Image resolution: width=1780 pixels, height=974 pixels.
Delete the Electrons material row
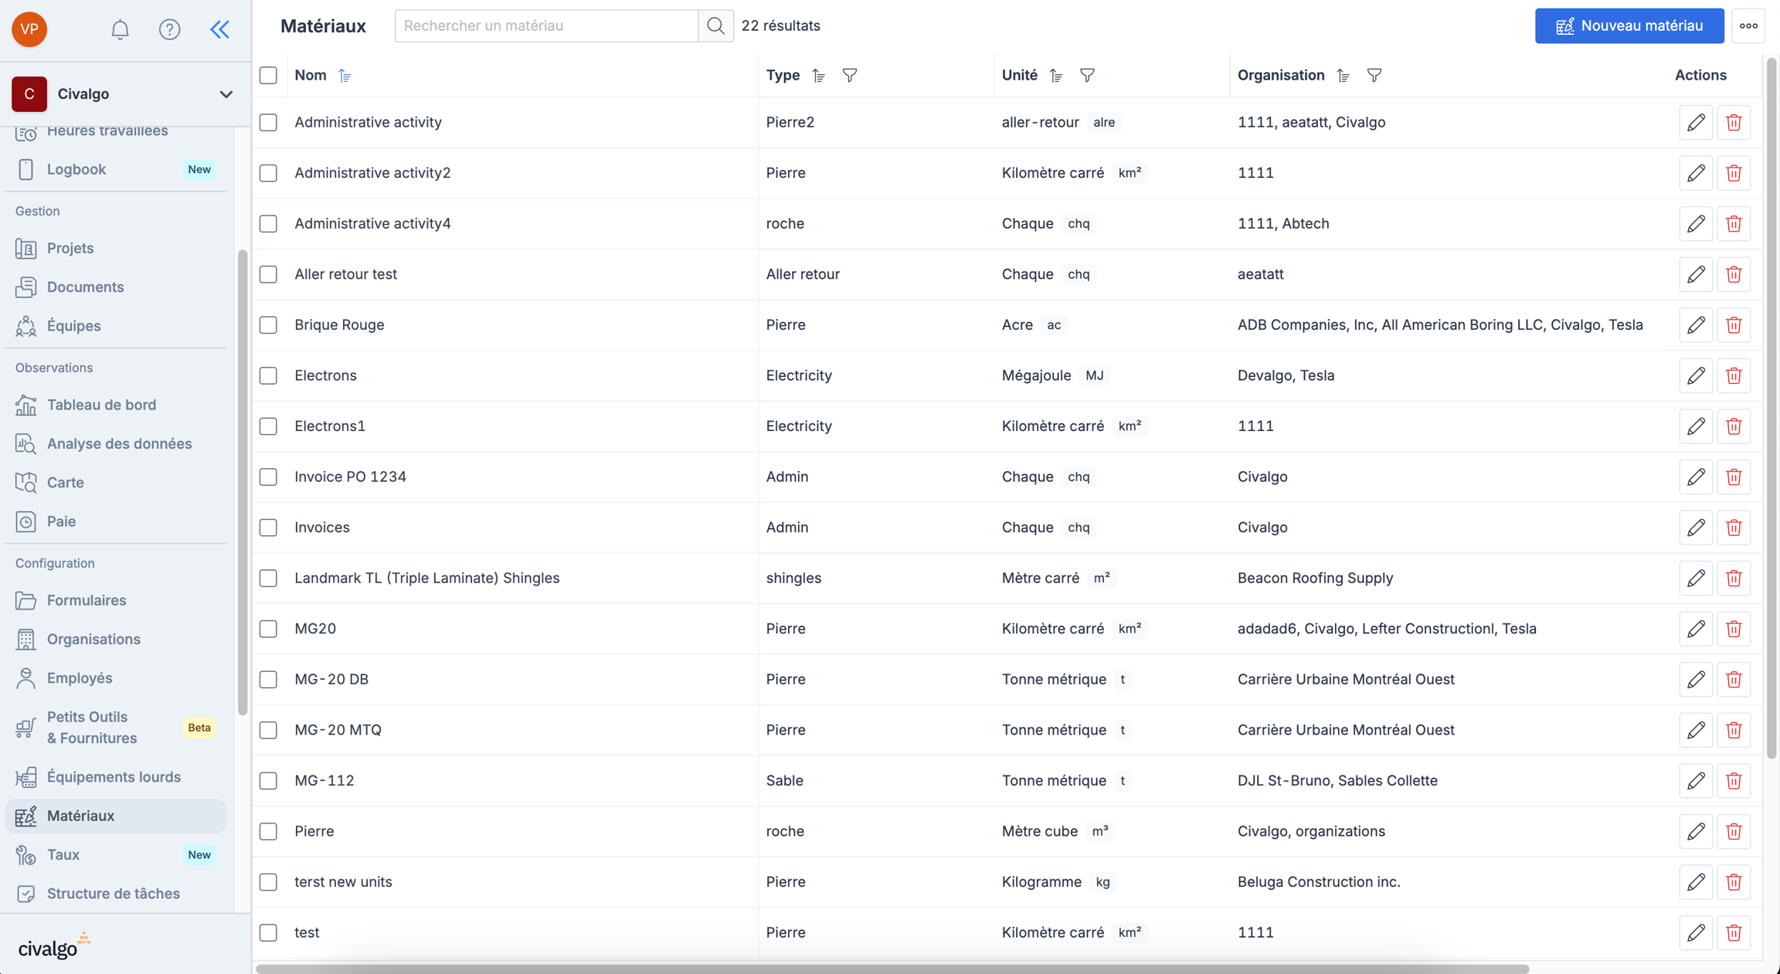coord(1733,376)
